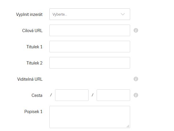Click the Vyplnit inzerát label
This screenshot has width=174, height=131.
(x=29, y=14)
